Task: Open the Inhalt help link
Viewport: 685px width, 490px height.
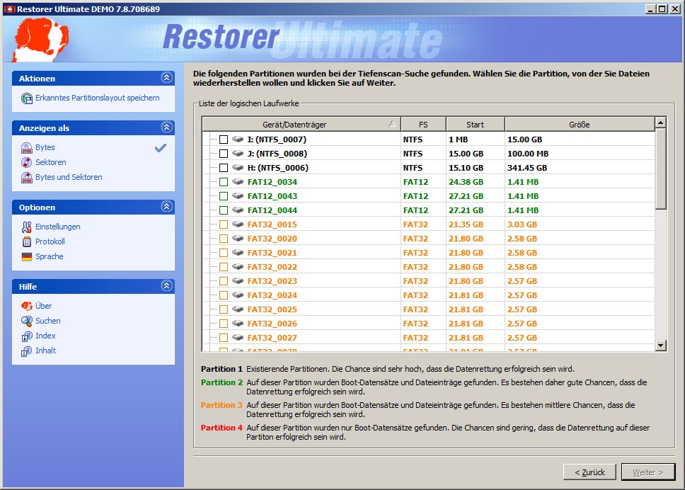Action: (x=45, y=351)
